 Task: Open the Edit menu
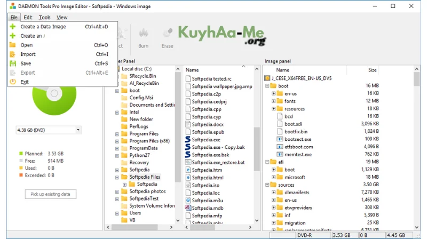tap(28, 18)
